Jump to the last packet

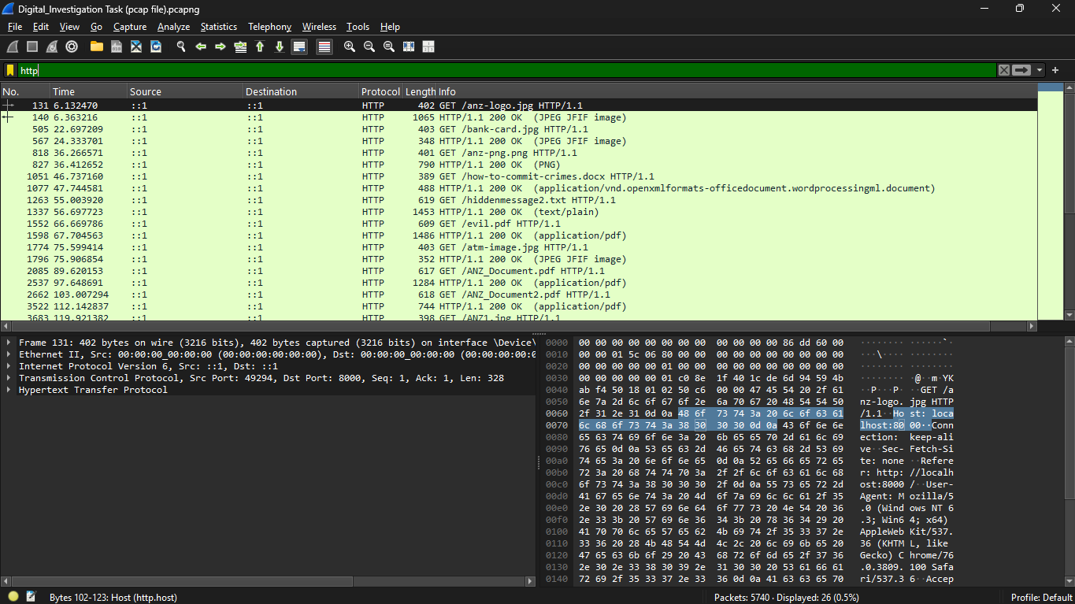[x=280, y=47]
